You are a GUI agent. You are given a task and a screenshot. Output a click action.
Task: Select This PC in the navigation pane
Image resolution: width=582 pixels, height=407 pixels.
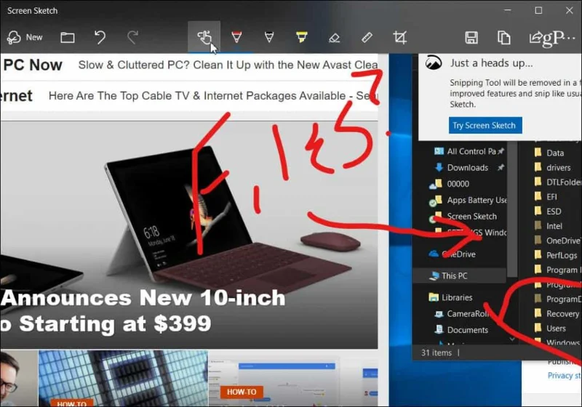point(460,275)
